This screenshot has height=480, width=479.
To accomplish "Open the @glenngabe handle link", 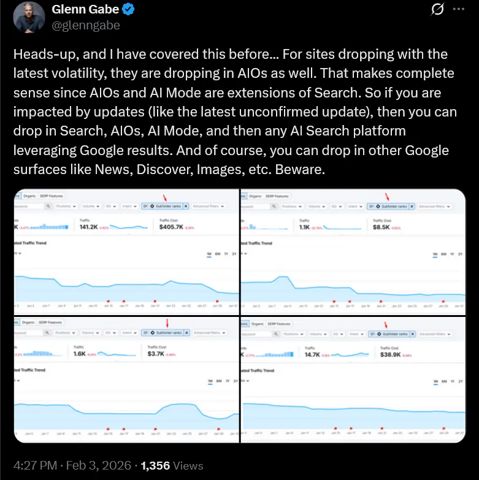I will (x=86, y=25).
